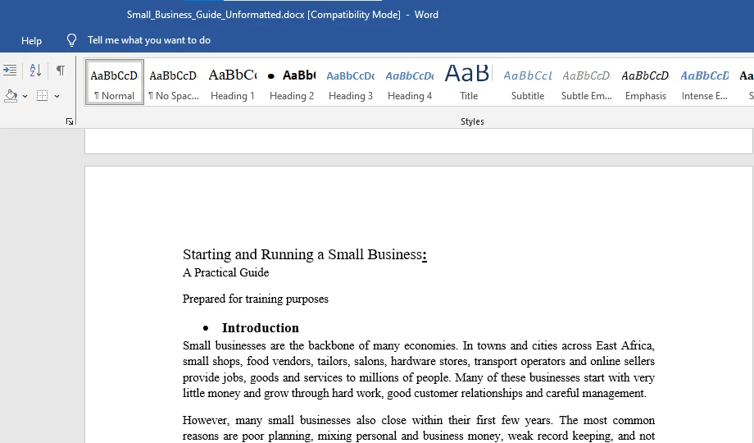Click the paragraph starting 'Small businesses are the backbone'
Viewport: 754px width, 443px height.
coord(418,369)
